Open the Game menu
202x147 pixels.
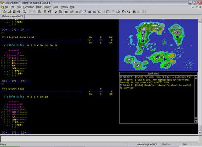pyautogui.click(x=55, y=7)
